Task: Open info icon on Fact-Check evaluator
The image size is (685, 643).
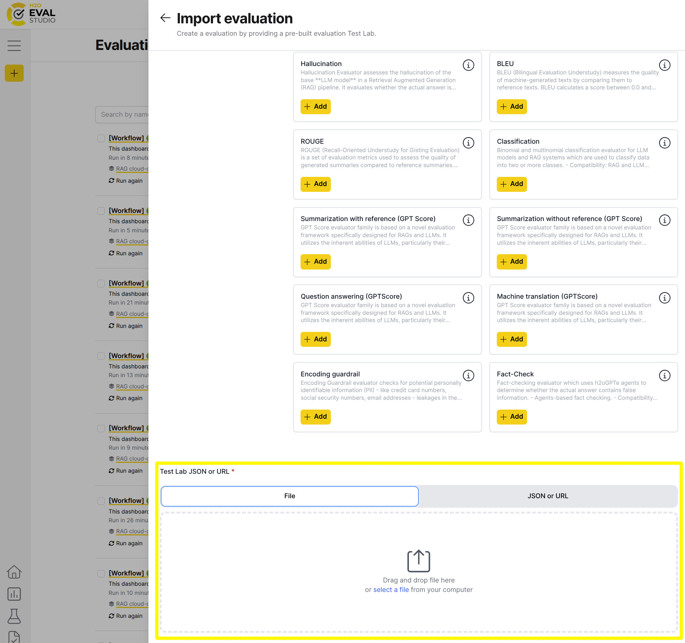Action: click(x=665, y=375)
